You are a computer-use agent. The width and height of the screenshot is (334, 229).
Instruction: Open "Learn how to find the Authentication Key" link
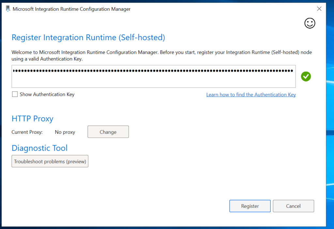pos(251,95)
